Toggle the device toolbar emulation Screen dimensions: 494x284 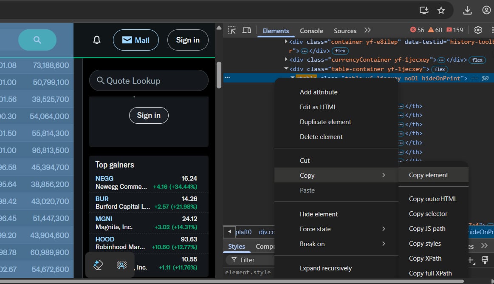point(247,30)
